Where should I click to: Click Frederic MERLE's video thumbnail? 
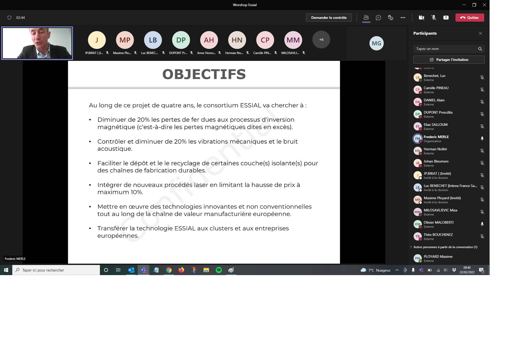pos(37,43)
